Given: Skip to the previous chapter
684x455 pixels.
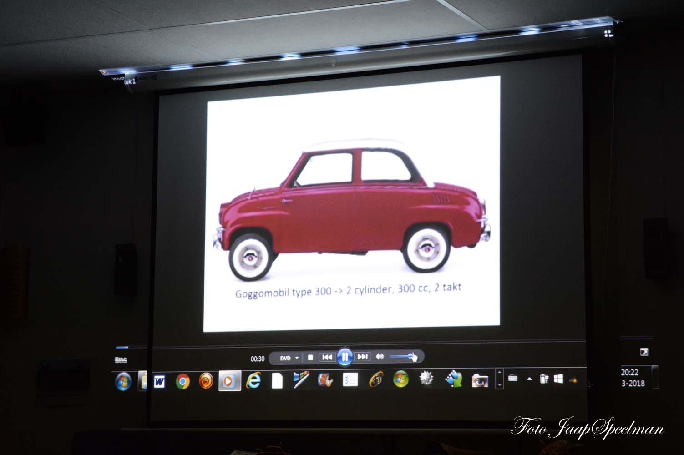Looking at the screenshot, I should point(327,357).
